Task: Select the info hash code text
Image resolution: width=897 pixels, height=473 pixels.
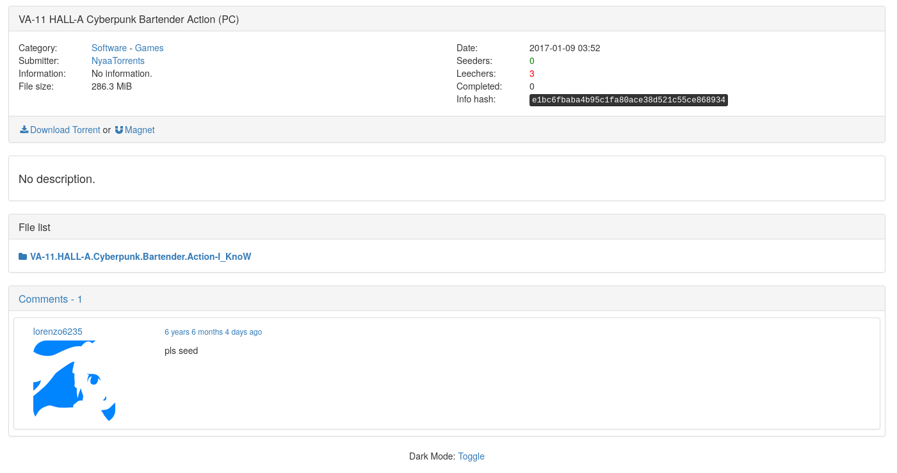Action: pyautogui.click(x=629, y=100)
